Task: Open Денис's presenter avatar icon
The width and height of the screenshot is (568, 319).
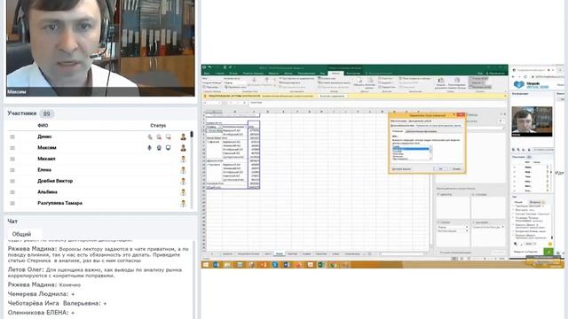Action: [x=184, y=136]
